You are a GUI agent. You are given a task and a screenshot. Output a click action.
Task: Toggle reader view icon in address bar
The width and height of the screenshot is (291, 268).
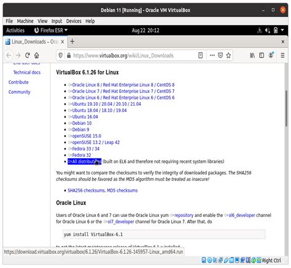[200, 55]
